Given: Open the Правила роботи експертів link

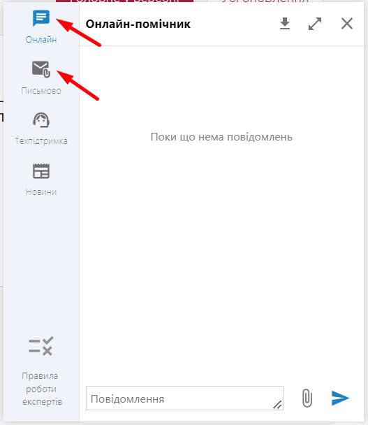Looking at the screenshot, I should (x=41, y=389).
